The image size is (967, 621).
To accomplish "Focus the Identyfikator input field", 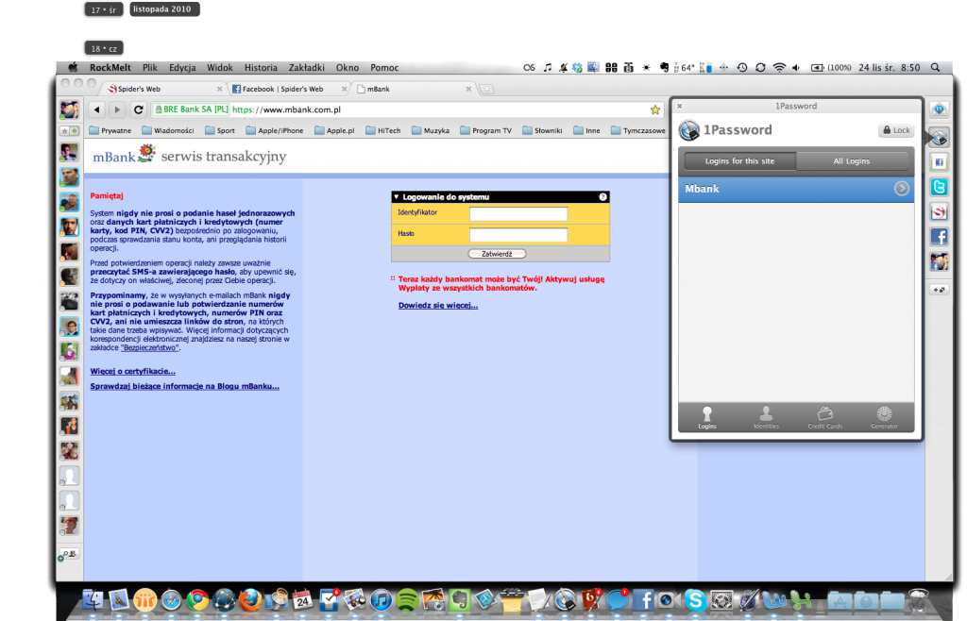I will click(518, 214).
